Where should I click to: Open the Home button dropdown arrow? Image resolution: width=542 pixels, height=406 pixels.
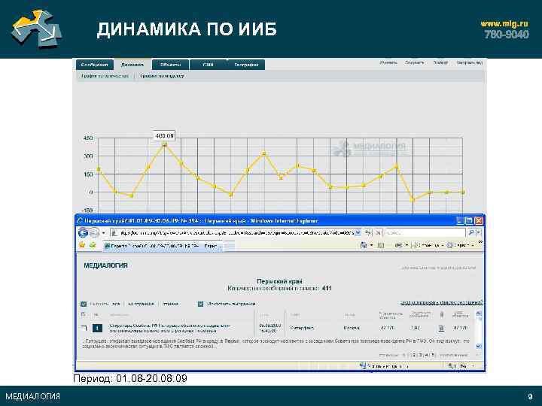372,245
